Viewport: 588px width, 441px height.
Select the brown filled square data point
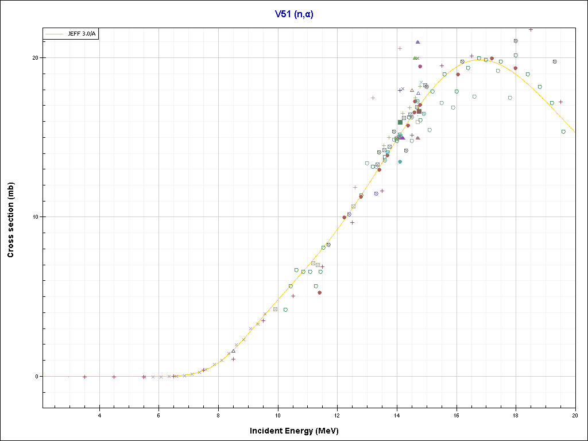(x=419, y=111)
